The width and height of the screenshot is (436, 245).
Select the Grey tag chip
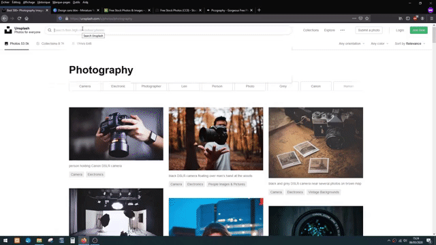[283, 86]
